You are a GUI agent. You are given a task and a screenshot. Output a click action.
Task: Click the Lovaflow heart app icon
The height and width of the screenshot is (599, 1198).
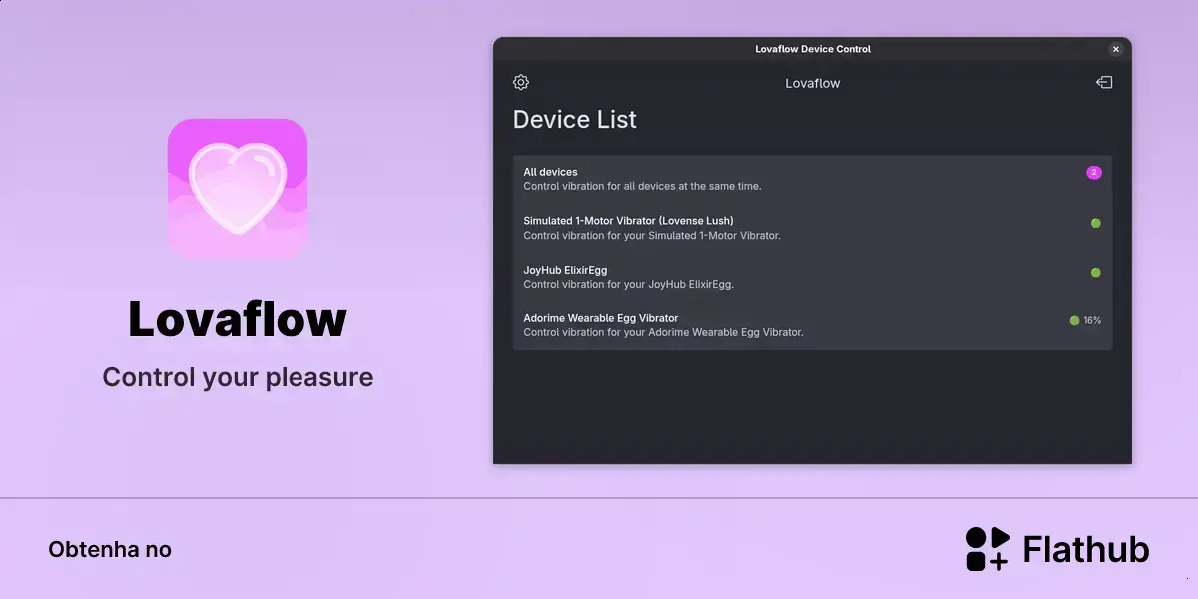coord(238,189)
